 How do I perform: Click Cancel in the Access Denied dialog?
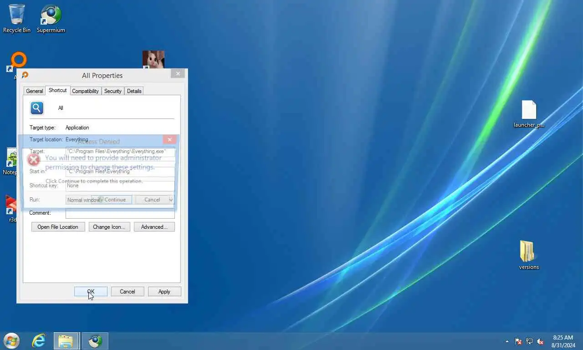(152, 200)
